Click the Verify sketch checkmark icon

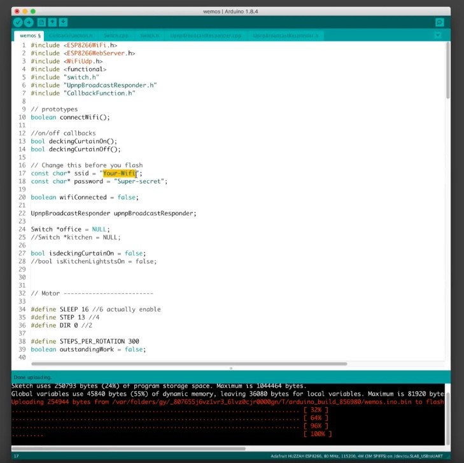pyautogui.click(x=18, y=22)
